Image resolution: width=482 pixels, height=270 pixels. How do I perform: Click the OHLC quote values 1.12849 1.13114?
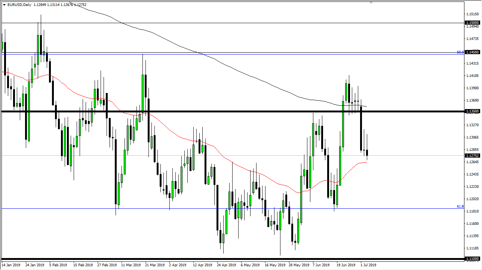coord(47,5)
